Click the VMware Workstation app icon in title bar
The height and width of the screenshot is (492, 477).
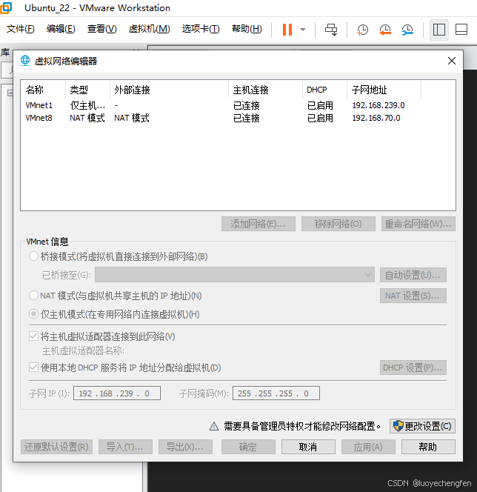pos(6,7)
